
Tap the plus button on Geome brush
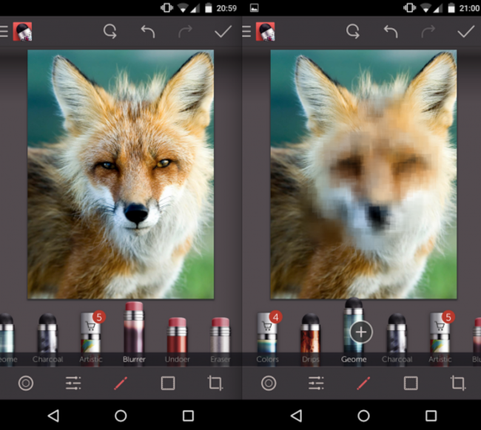[361, 332]
